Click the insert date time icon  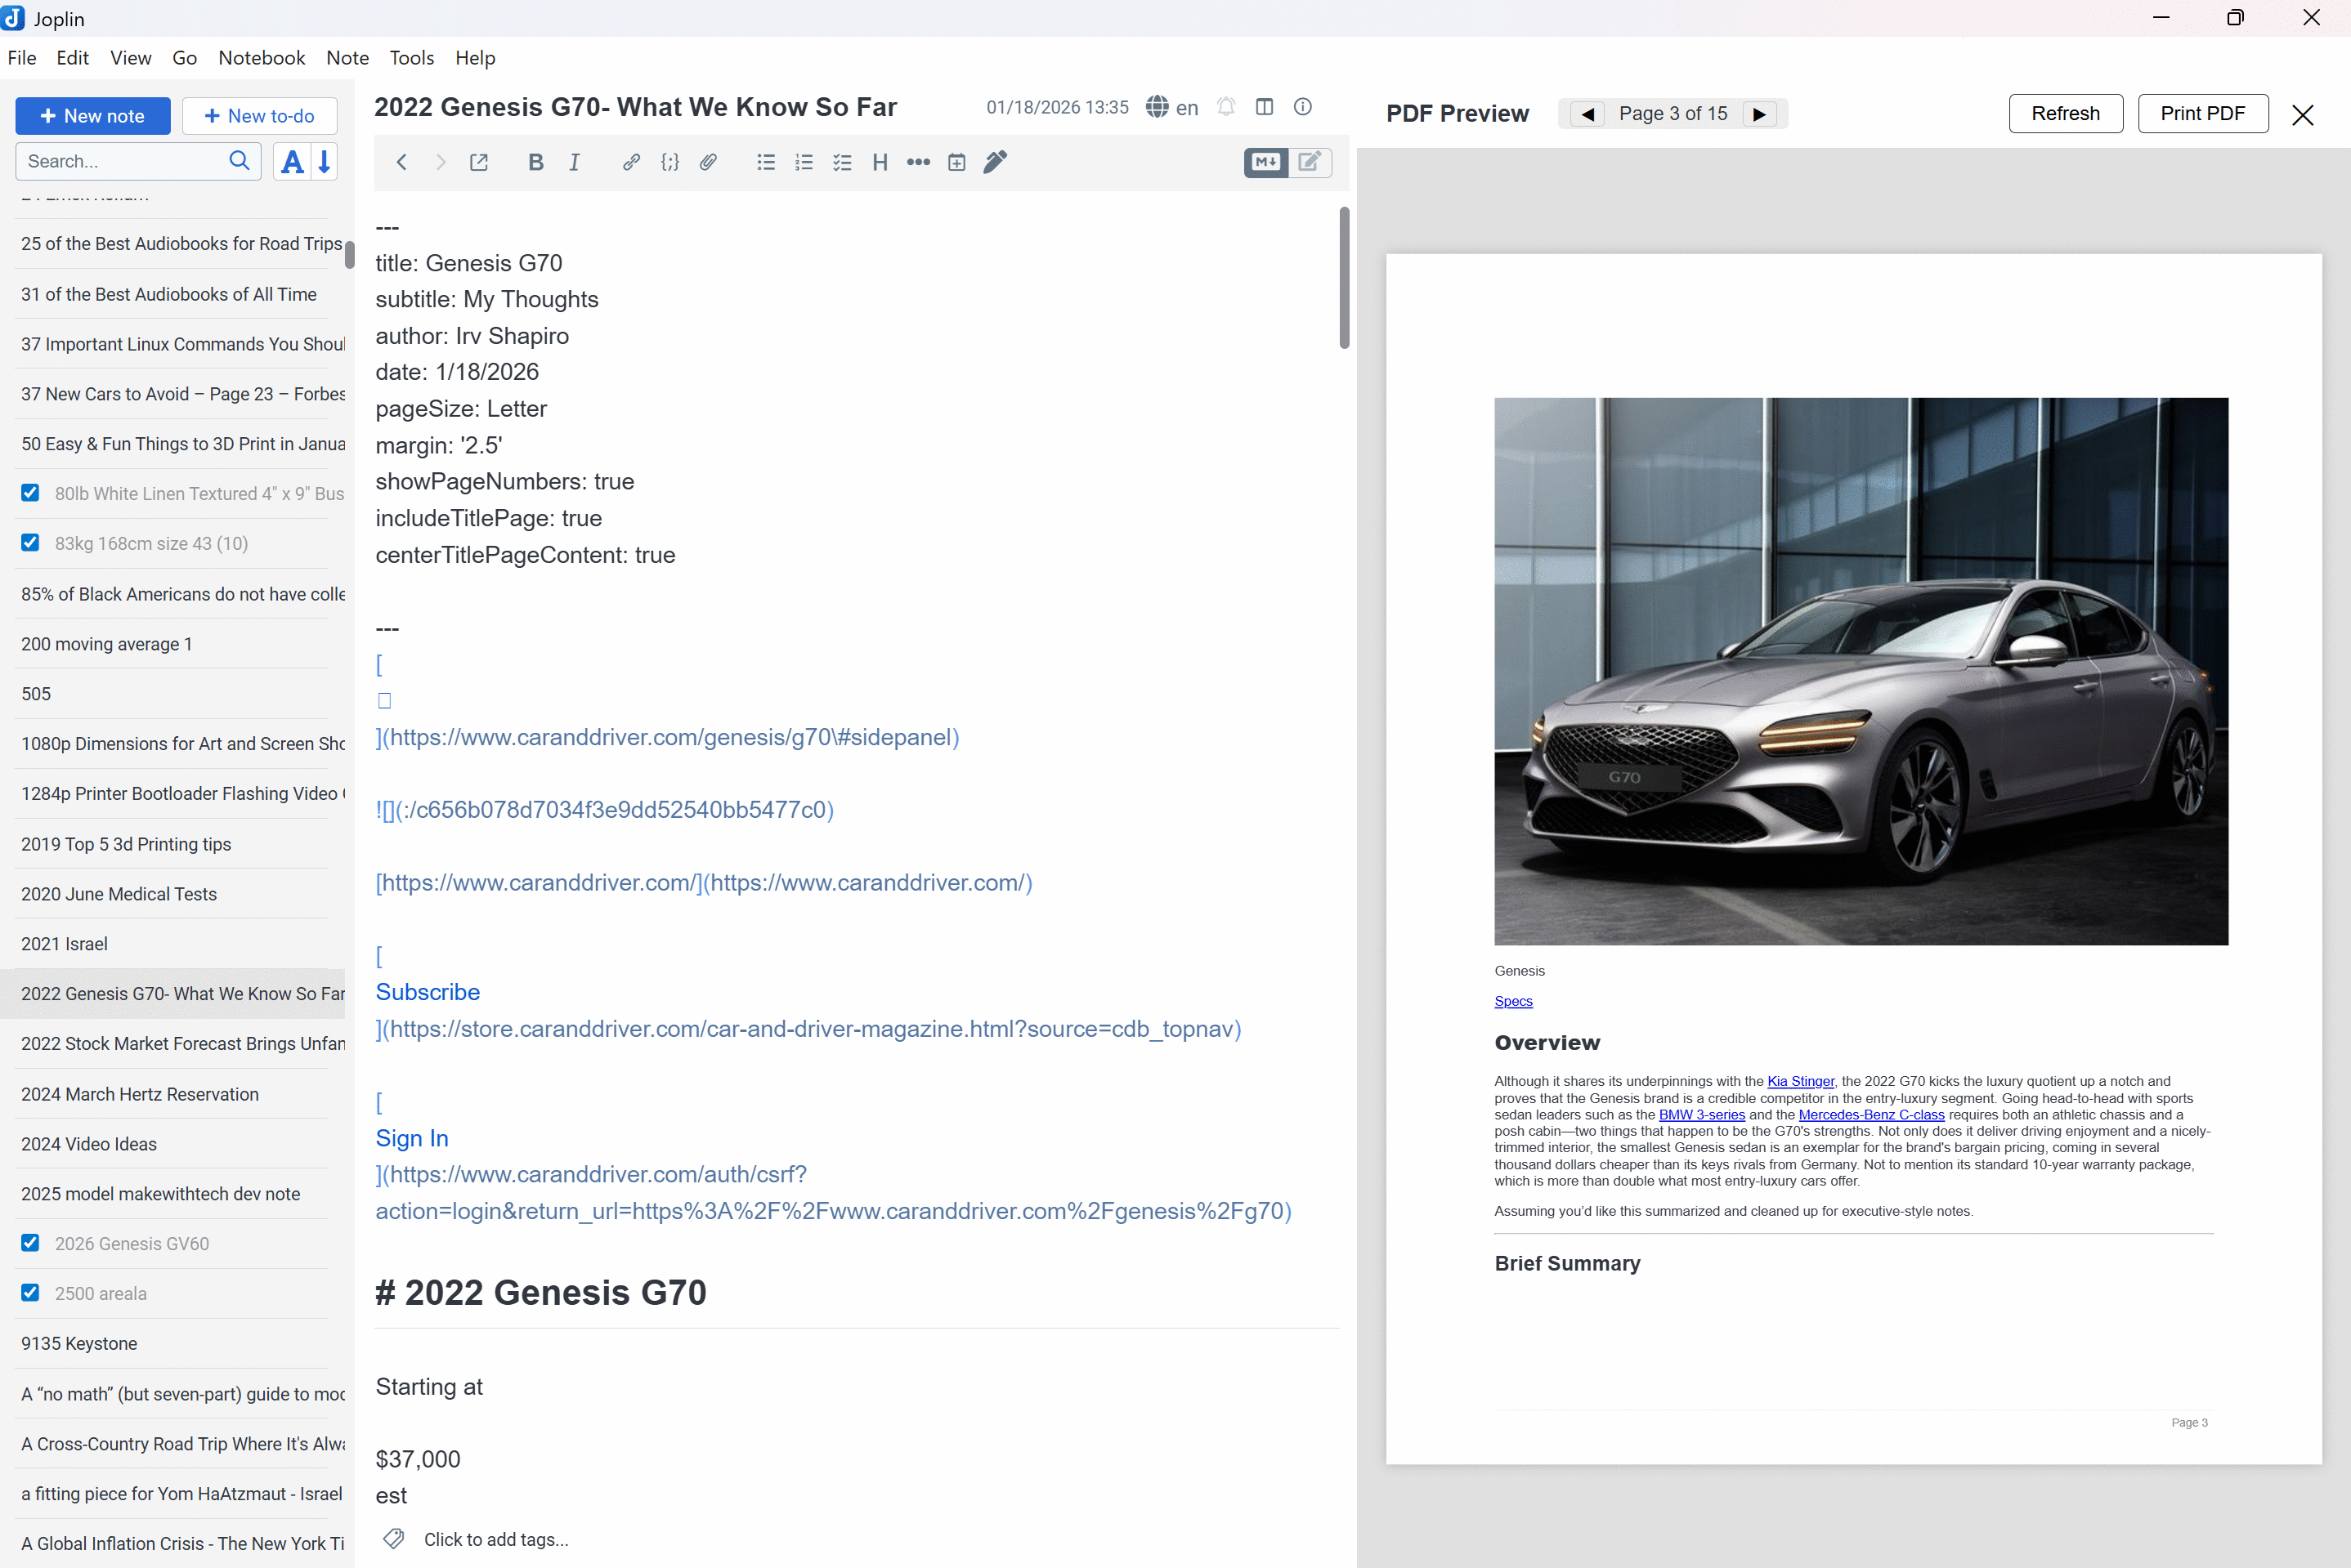956,162
